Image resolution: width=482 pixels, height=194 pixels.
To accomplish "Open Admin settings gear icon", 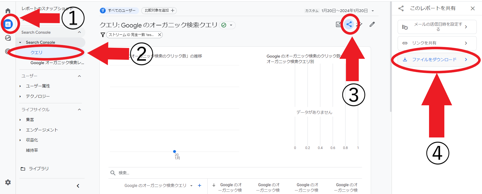I will [x=8, y=182].
